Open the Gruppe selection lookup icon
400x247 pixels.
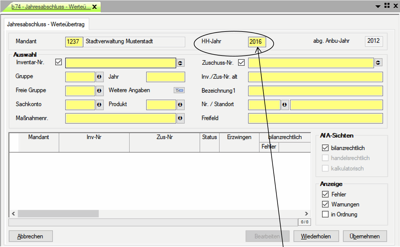[99, 77]
